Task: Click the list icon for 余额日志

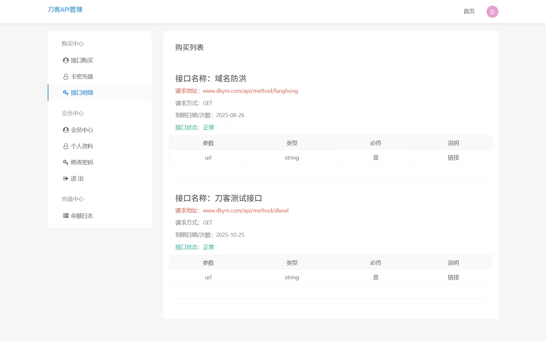Action: [x=65, y=216]
